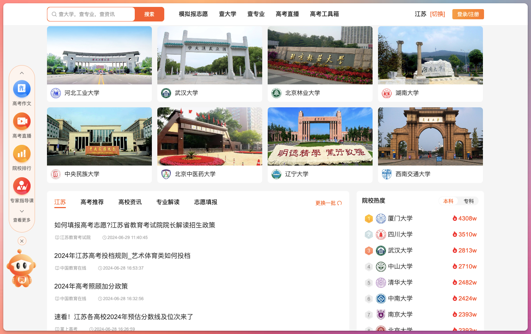Open article 如何填报高考志愿?江苏省教育考试院院长解读

(135, 225)
